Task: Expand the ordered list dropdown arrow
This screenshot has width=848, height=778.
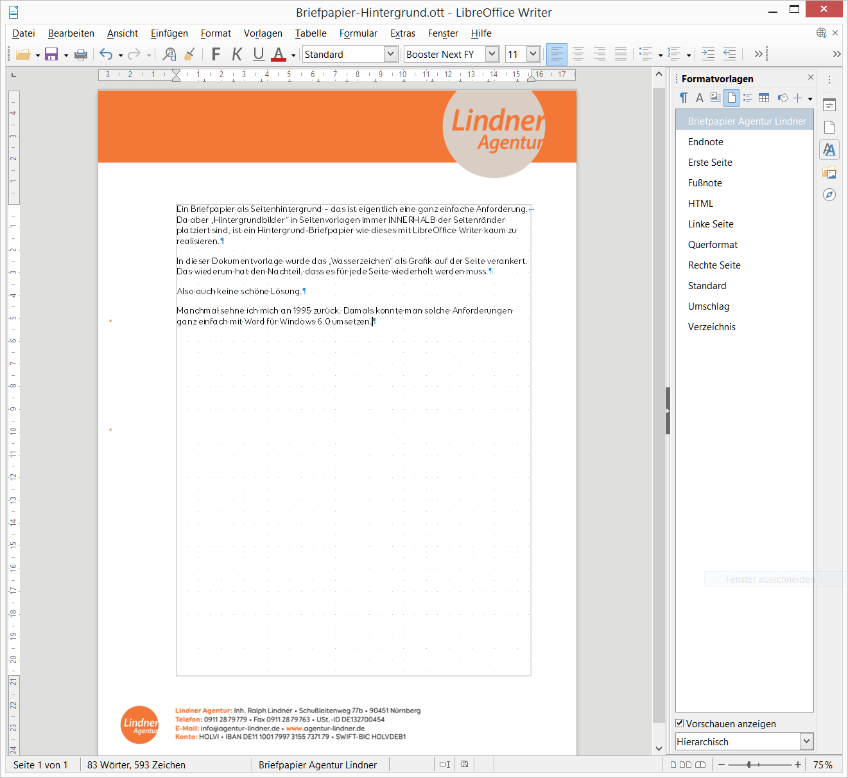Action: pyautogui.click(x=689, y=55)
